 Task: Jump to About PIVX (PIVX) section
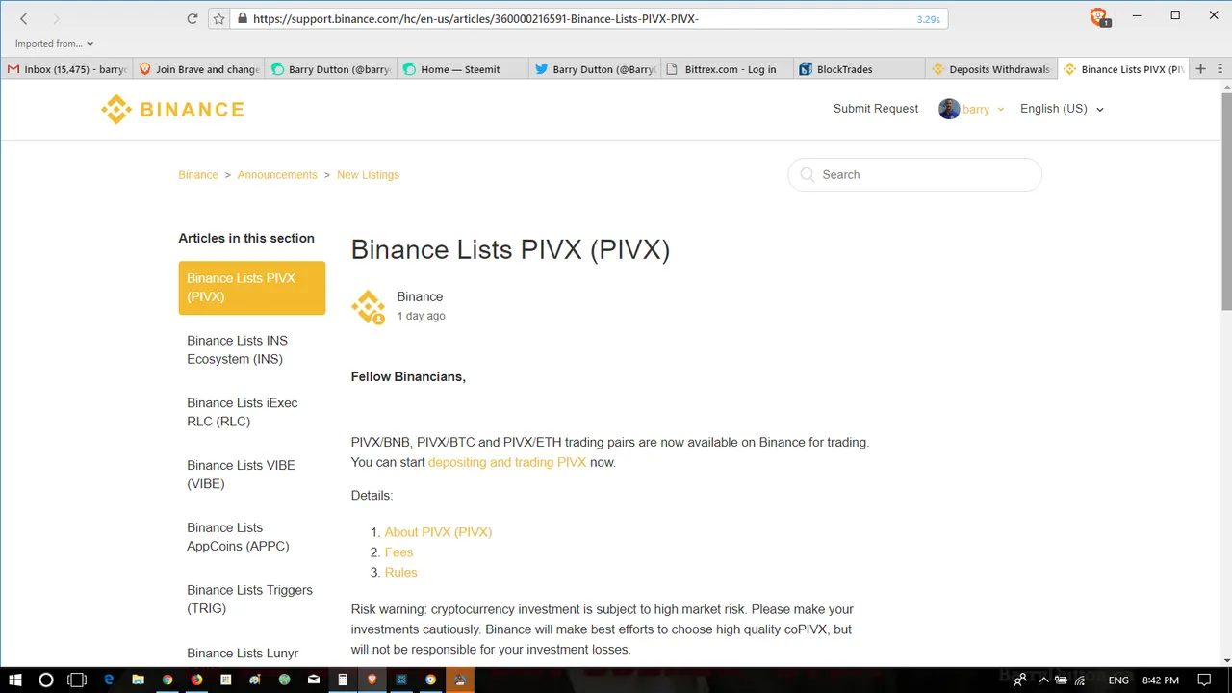point(438,532)
